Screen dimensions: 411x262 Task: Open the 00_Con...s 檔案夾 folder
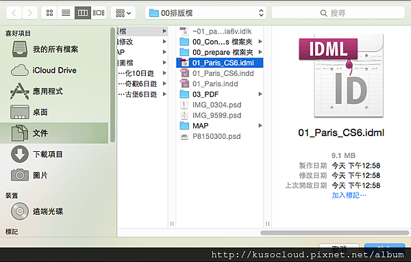coord(220,42)
